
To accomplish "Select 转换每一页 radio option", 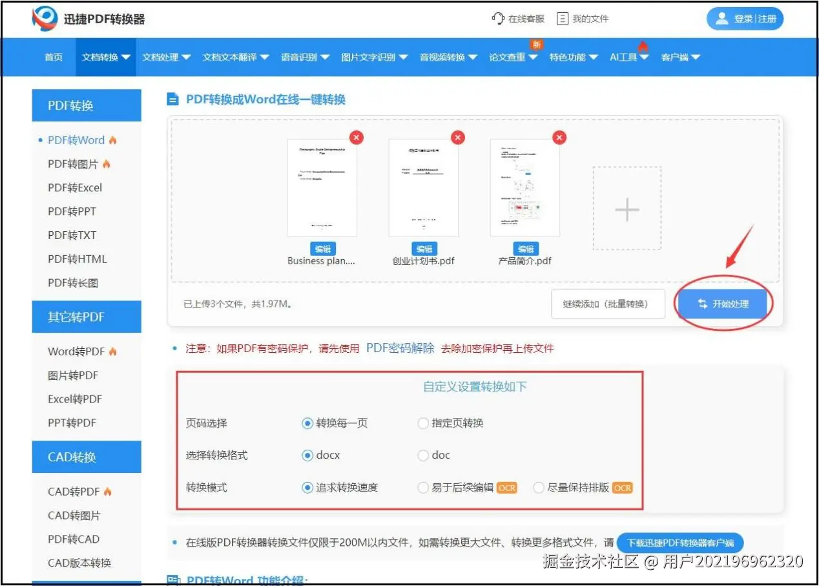I will pyautogui.click(x=307, y=423).
